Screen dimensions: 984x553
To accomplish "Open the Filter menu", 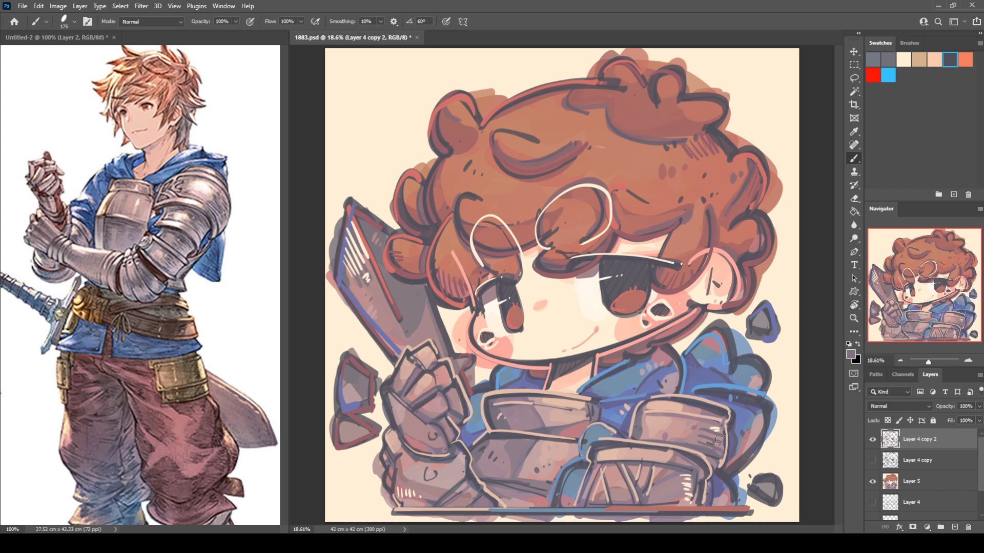I will [x=141, y=6].
